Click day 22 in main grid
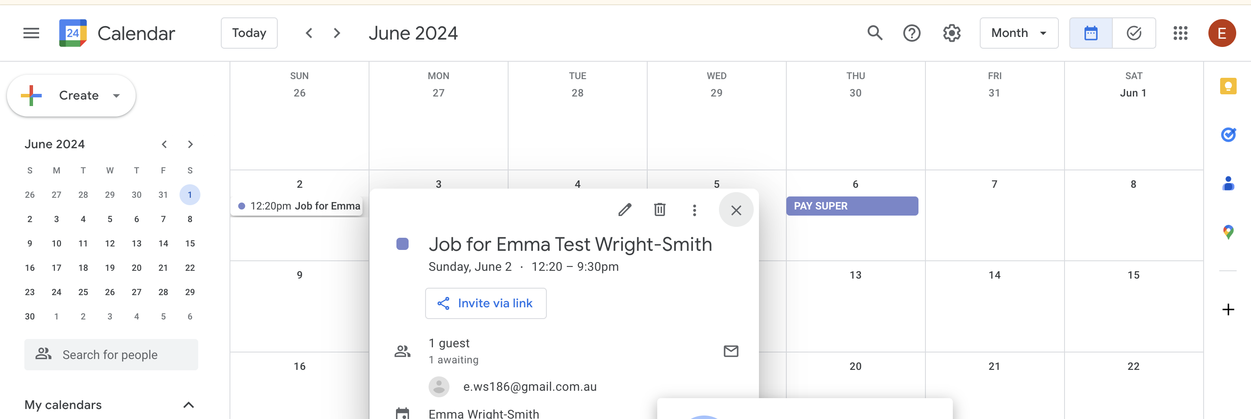 pyautogui.click(x=1133, y=366)
